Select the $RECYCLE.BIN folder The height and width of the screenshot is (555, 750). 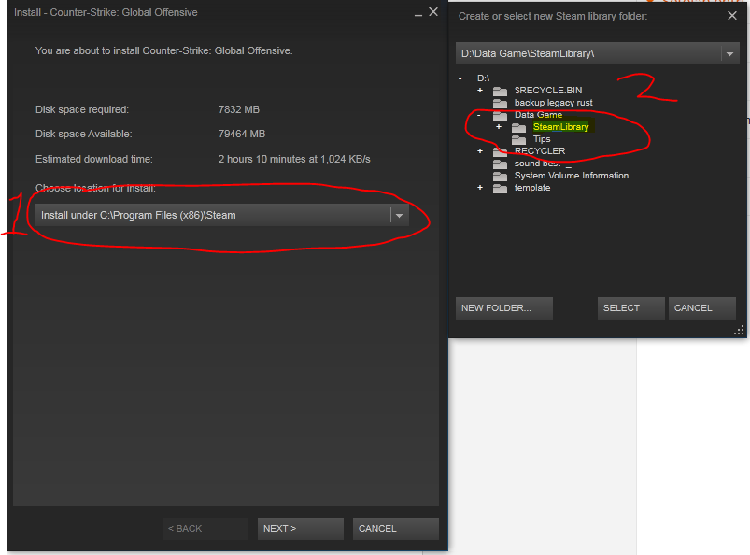548,91
